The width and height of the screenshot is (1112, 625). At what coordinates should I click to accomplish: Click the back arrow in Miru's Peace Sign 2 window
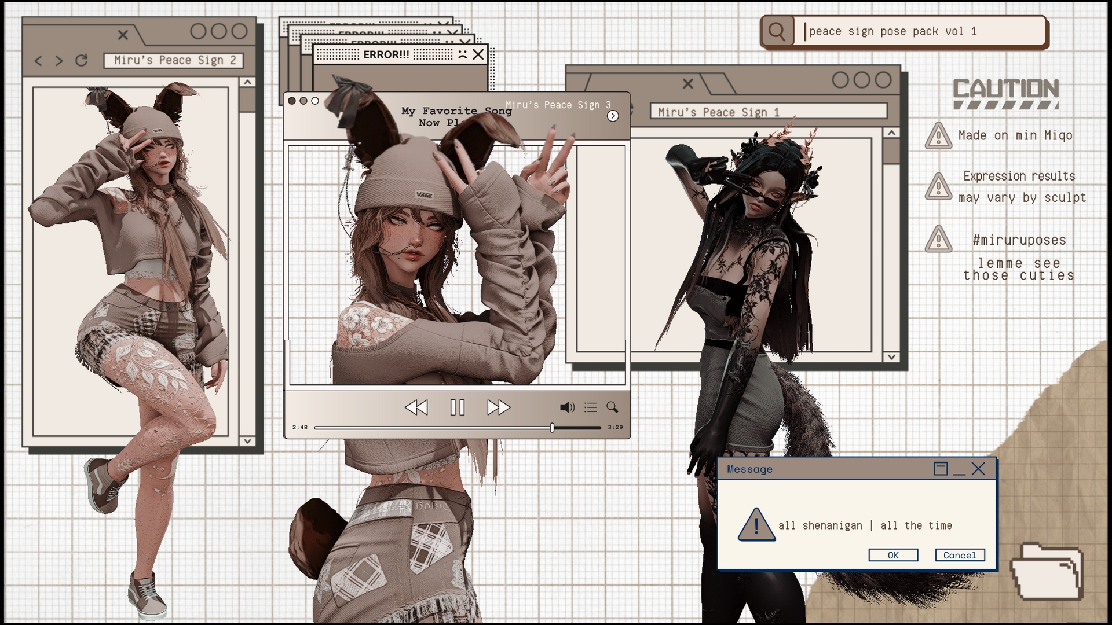pos(38,61)
